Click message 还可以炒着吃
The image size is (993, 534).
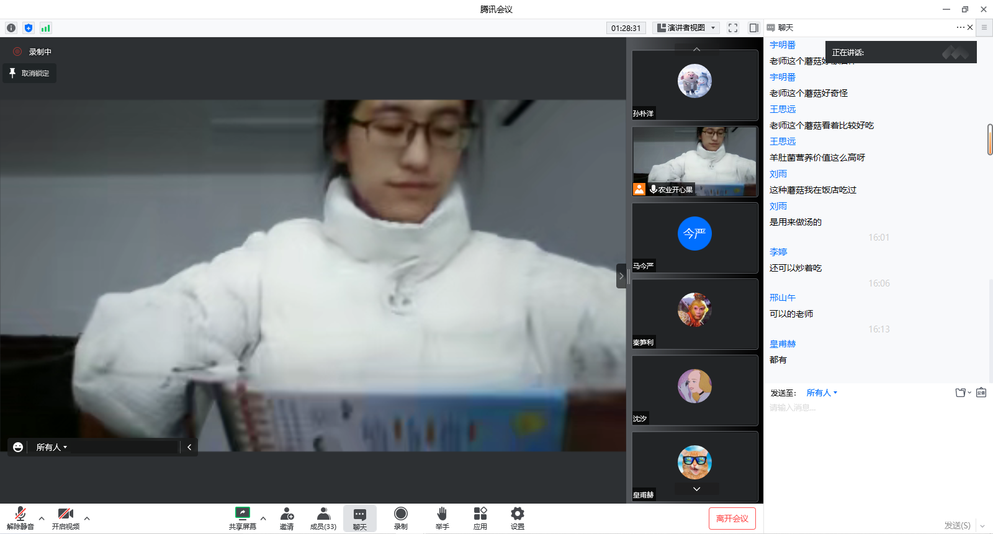click(796, 268)
